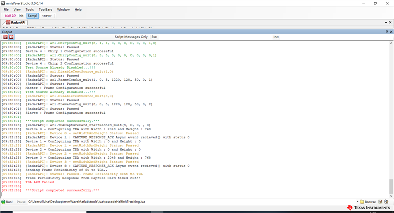This screenshot has width=394, height=213.
Task: Click the Browse button for script file
Action: 368,202
